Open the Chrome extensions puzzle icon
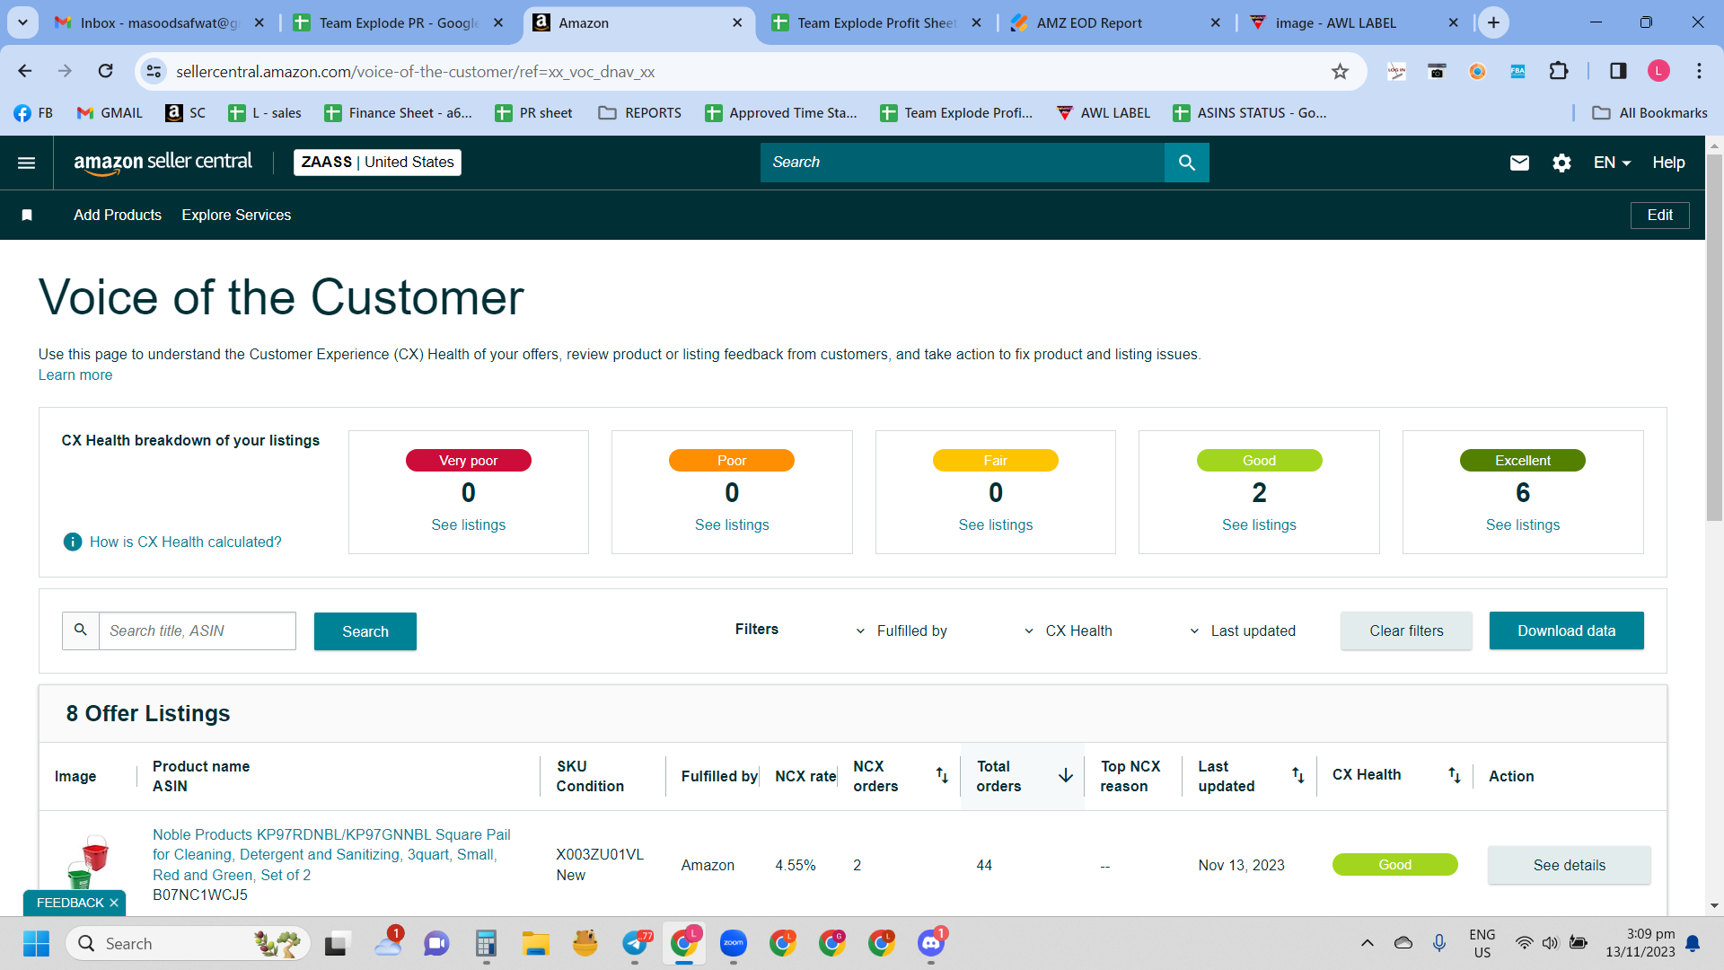 [1559, 71]
